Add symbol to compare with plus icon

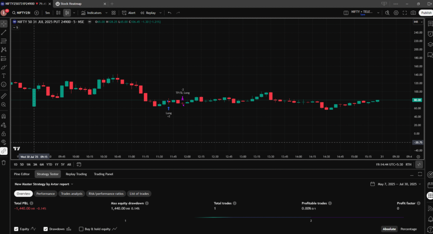tap(36, 13)
